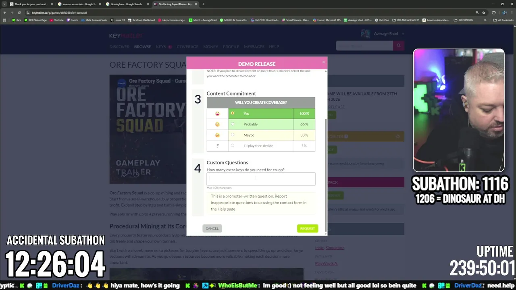Open the browser profile avatar
Viewport: 516px width, 290px height.
(504, 12)
